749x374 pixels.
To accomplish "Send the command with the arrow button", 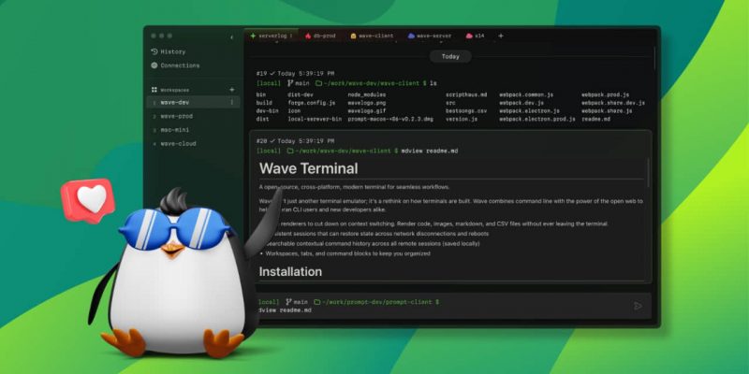I will click(x=638, y=306).
